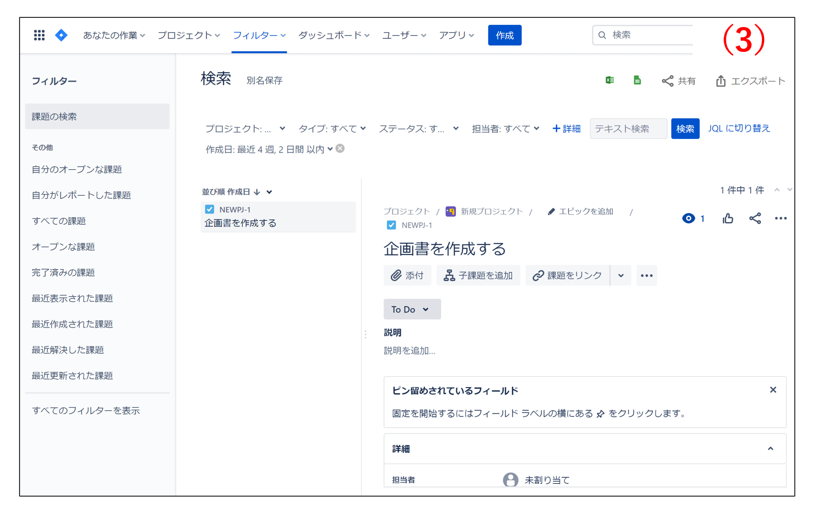
Task: Open more quick-add options ellipsis button
Action: point(647,275)
